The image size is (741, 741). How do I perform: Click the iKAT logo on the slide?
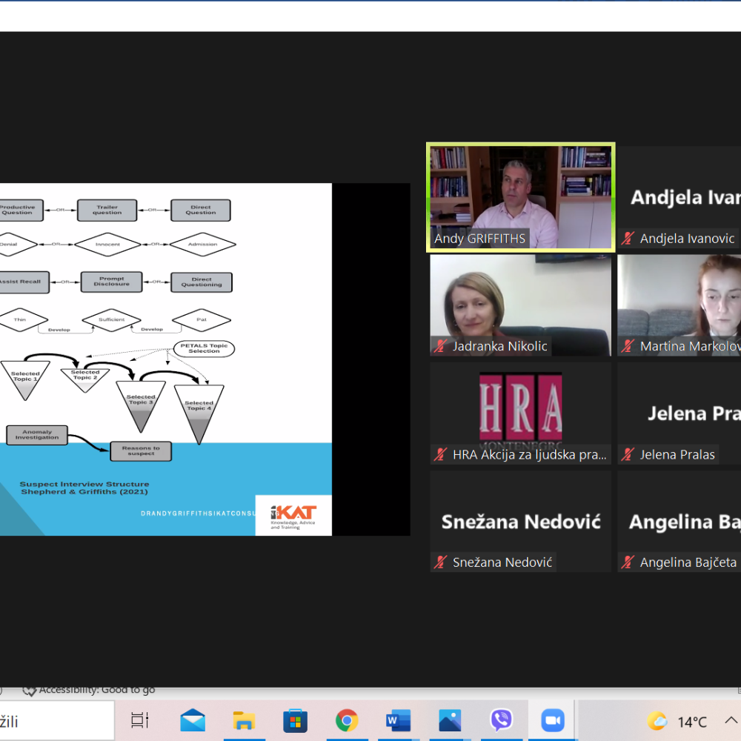(293, 516)
